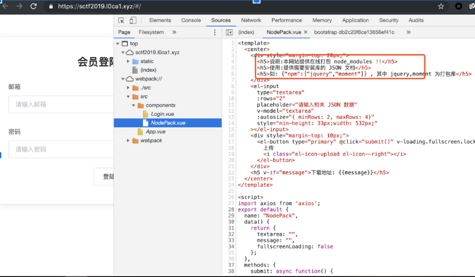Click the sctf2019.l0ca1.xyz cloud icon
The width and height of the screenshot is (475, 277).
pyautogui.click(x=130, y=53)
